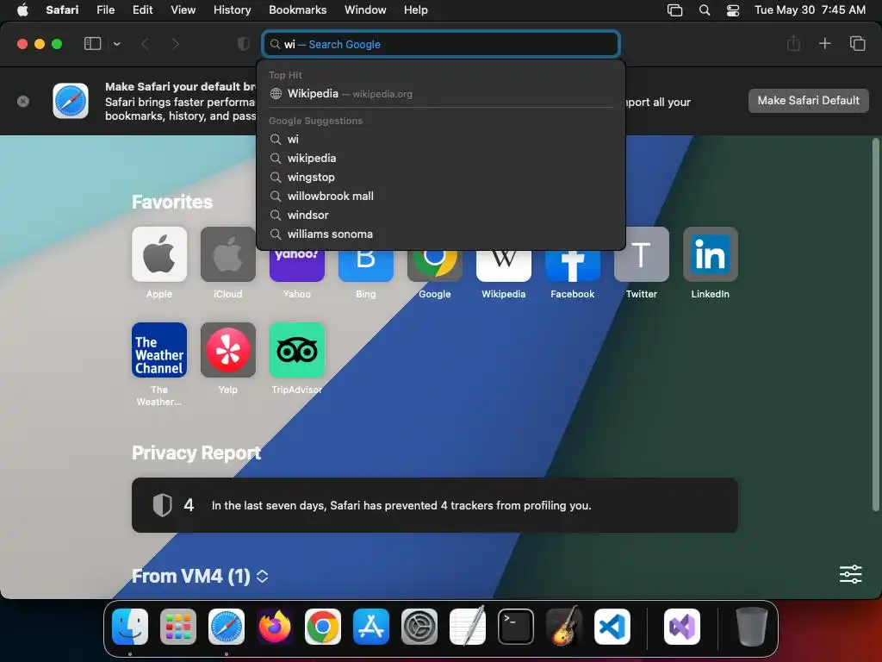This screenshot has width=882, height=662.
Task: Open Chrome from the Dock
Action: tap(323, 627)
